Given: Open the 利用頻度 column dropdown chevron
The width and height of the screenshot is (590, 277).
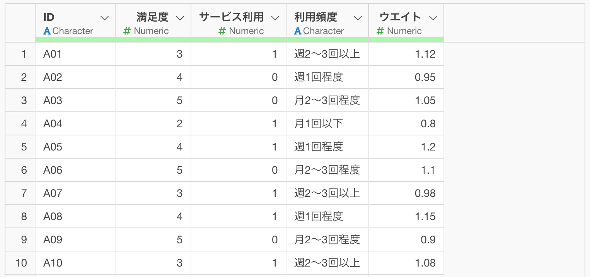Looking at the screenshot, I should 358,18.
